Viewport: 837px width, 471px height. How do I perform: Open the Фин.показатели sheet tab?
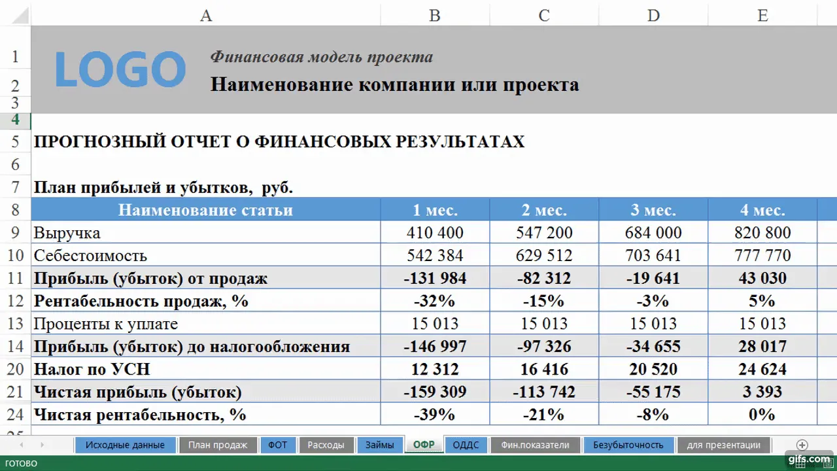tap(535, 445)
